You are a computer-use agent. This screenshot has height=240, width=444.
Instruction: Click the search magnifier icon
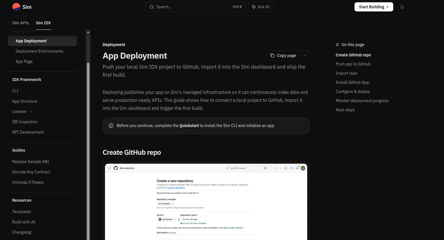152,7
